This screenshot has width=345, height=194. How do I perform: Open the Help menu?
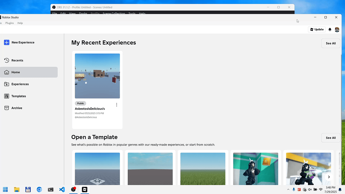point(20,23)
